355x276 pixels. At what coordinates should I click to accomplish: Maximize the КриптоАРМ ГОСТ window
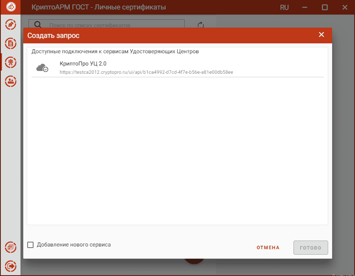pos(325,7)
